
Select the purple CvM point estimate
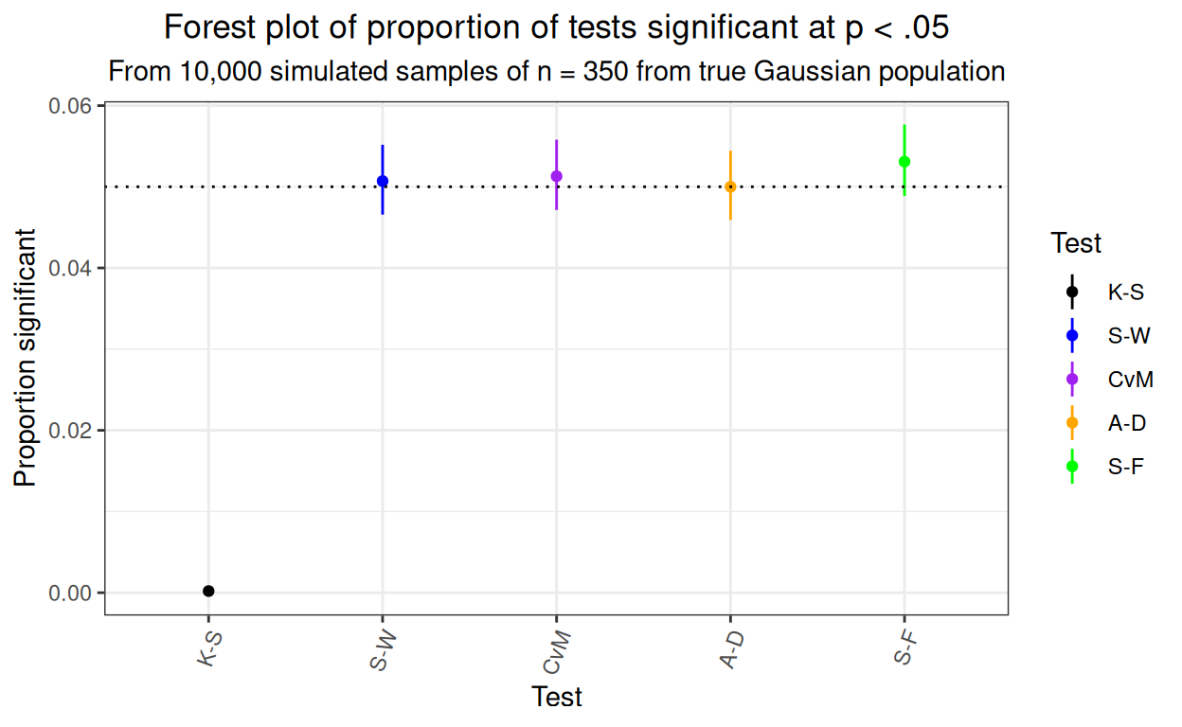tap(556, 176)
